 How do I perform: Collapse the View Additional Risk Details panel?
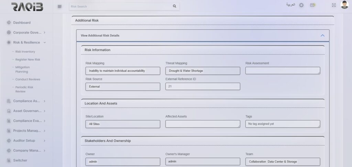coord(322,35)
